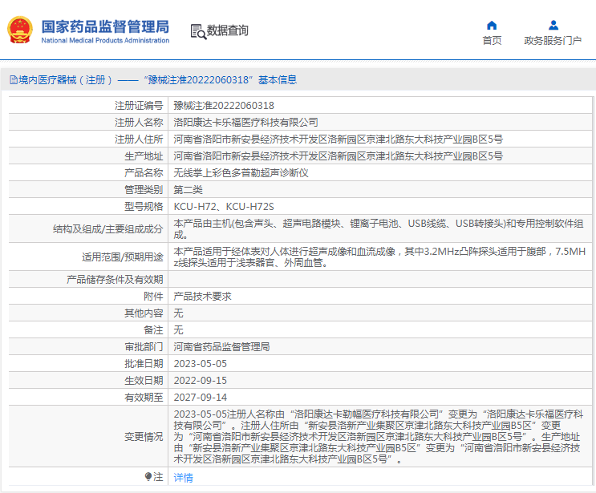Click the 注册证编号 label

point(139,105)
